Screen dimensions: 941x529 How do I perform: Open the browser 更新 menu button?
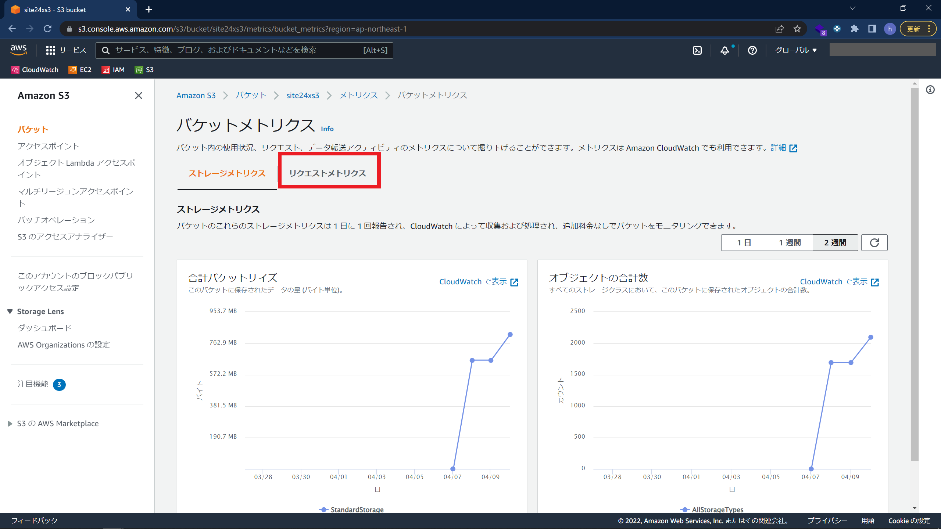point(918,29)
